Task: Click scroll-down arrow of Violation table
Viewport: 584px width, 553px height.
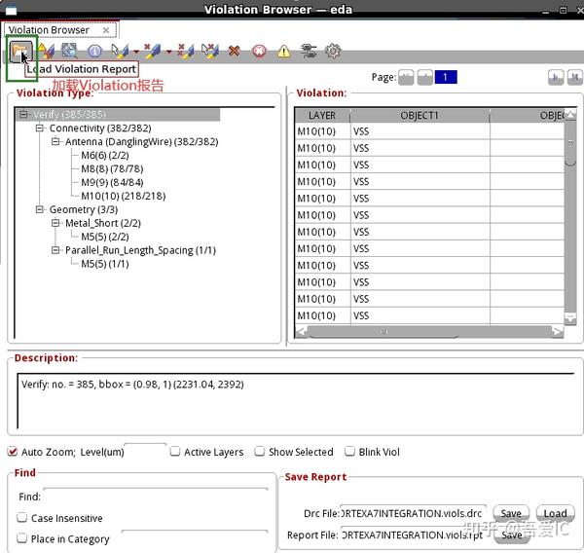Action: pos(570,318)
